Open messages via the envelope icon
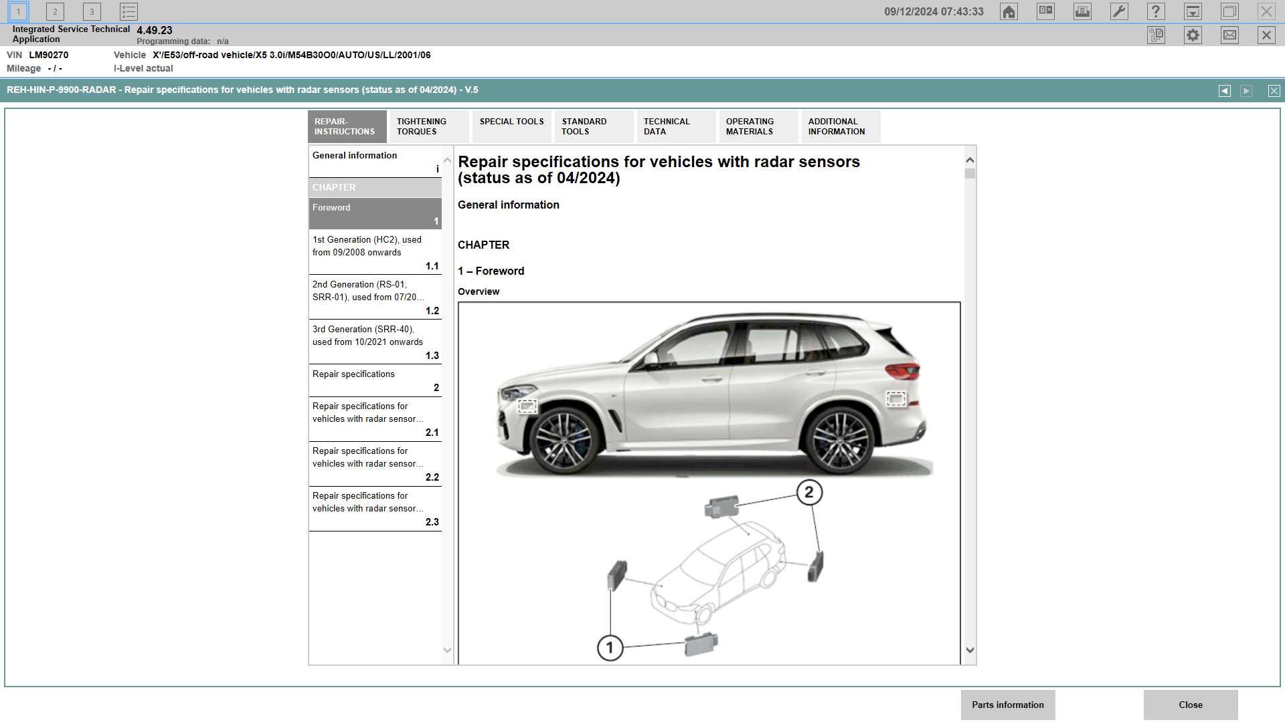The height and width of the screenshot is (722, 1285). (x=1229, y=35)
